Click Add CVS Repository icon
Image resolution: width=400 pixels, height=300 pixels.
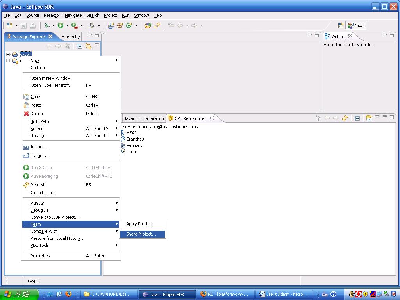[x=369, y=118]
